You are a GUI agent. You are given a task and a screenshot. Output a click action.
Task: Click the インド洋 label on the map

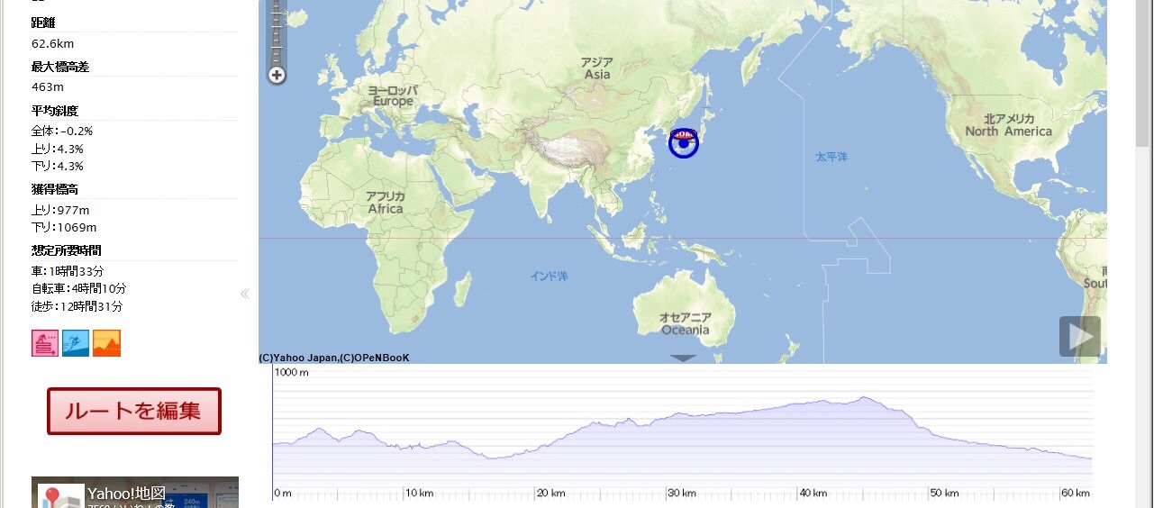pos(549,277)
